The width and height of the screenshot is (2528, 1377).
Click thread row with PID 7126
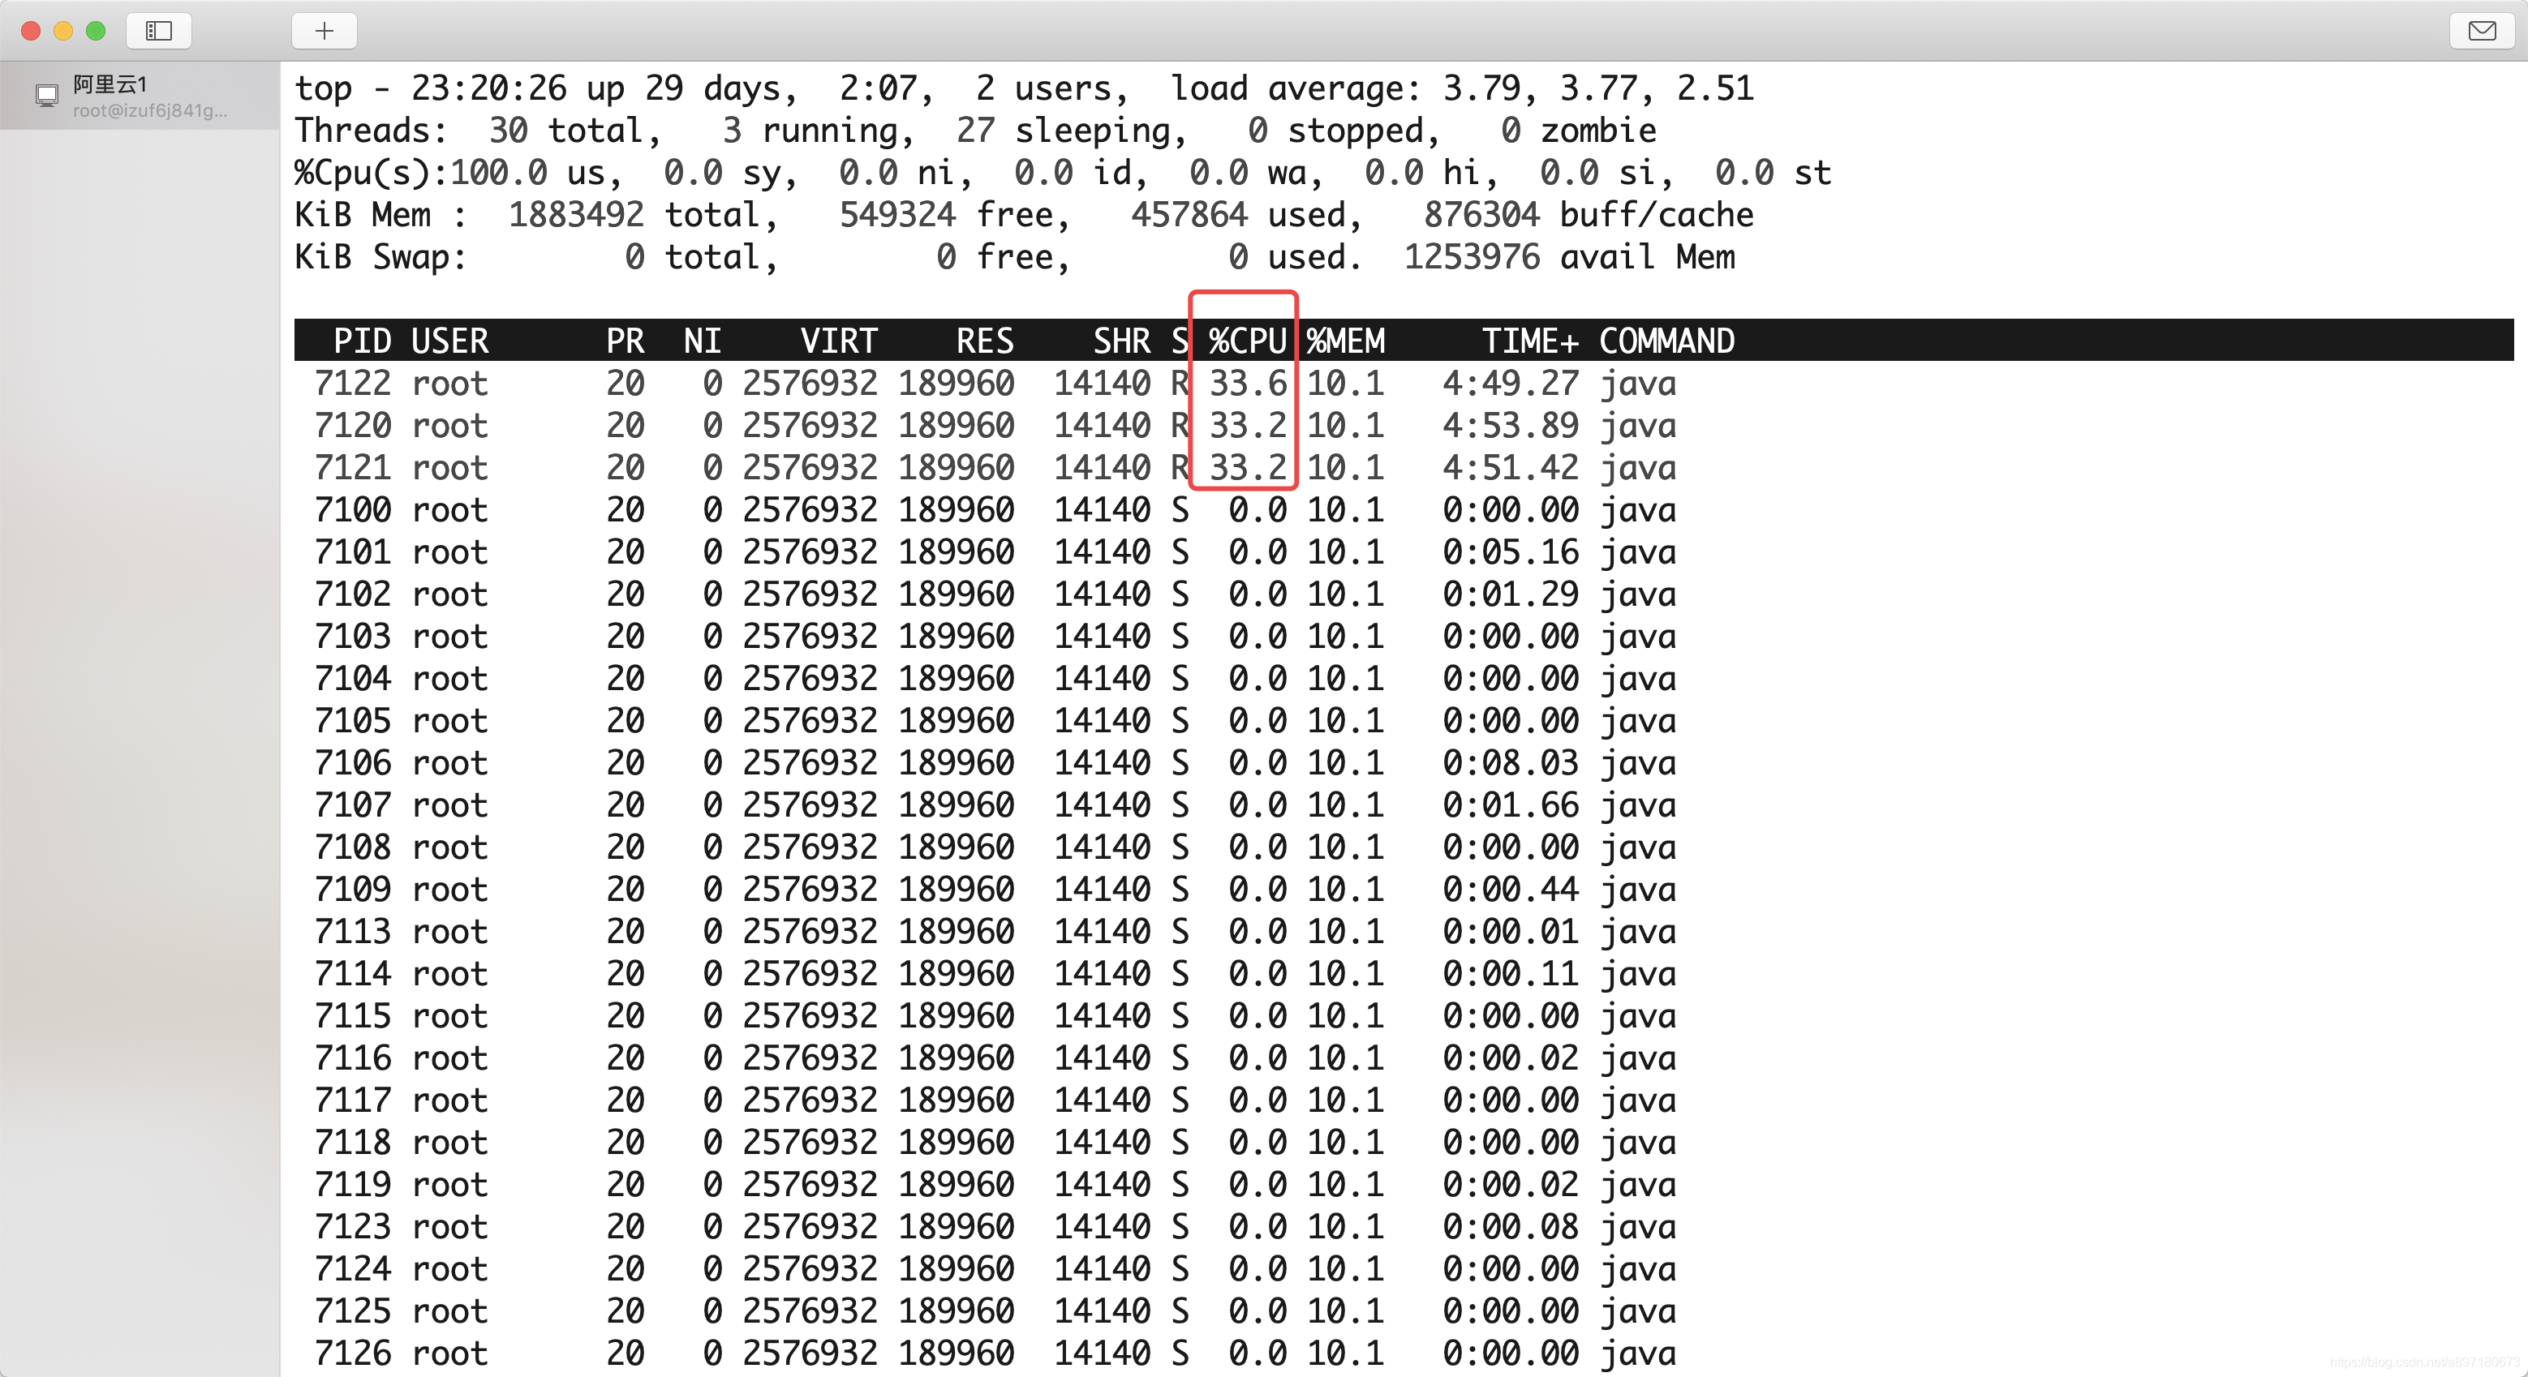[352, 1353]
